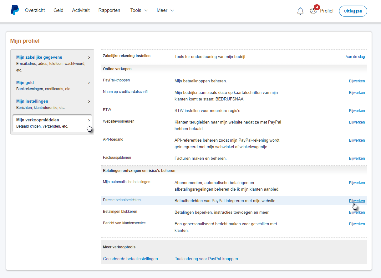Image resolution: width=381 pixels, height=278 pixels.
Task: Select Mijn geld in sidebar
Action: (x=25, y=83)
